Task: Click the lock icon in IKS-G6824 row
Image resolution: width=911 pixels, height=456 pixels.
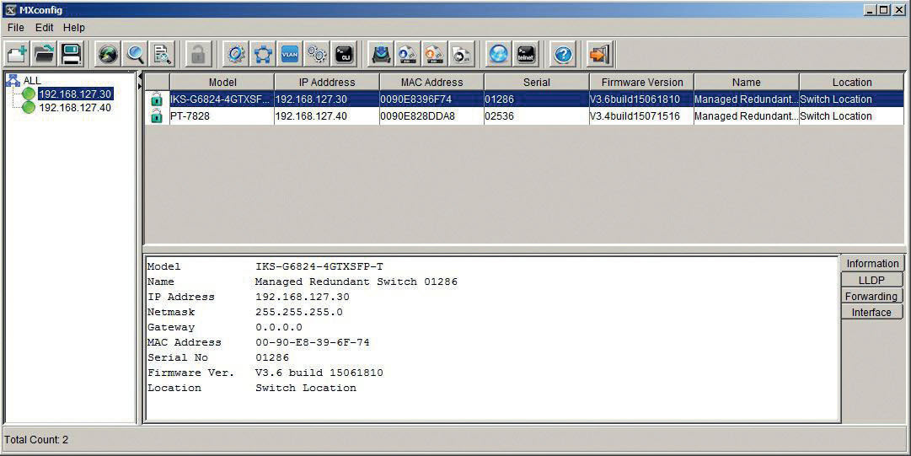Action: tap(156, 99)
